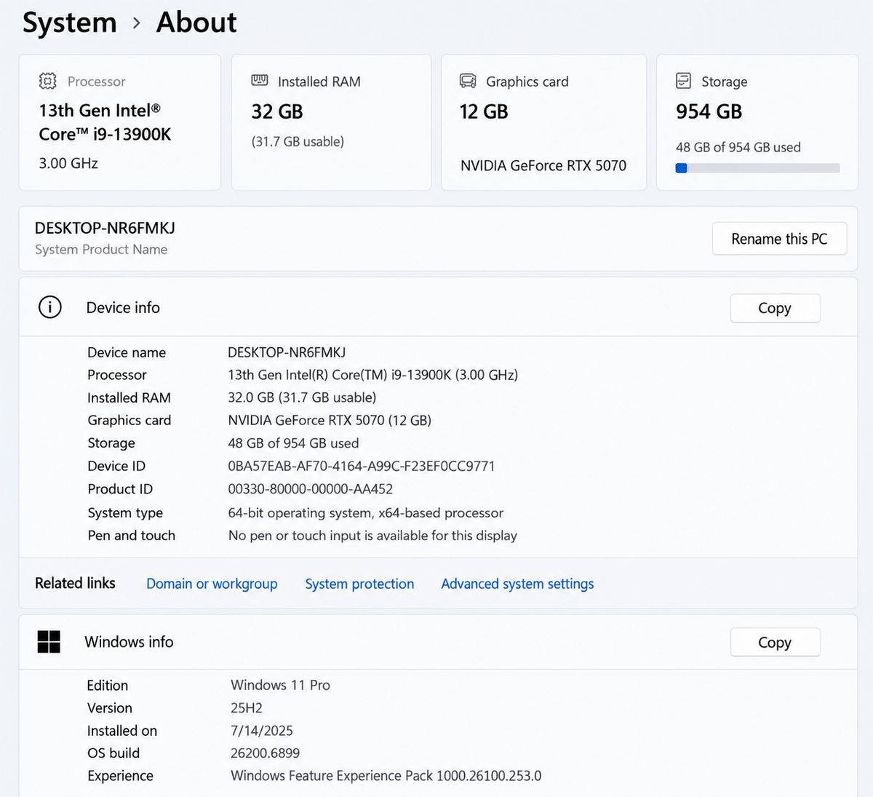Collapse the Device info section header
The height and width of the screenshot is (797, 873).
pyautogui.click(x=438, y=307)
